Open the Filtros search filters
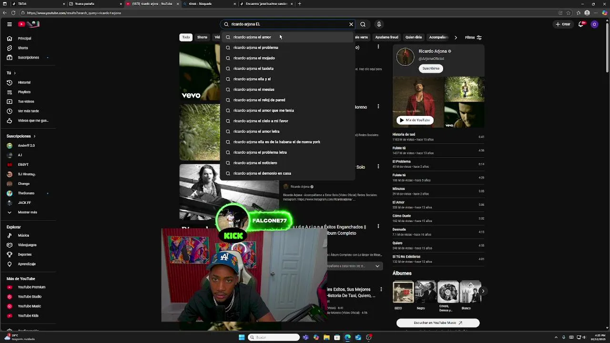 point(473,37)
